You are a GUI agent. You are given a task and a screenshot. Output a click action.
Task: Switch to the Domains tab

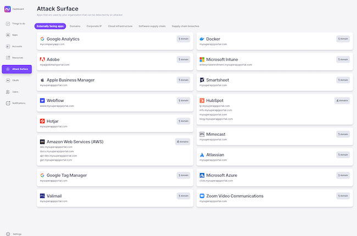pos(75,26)
